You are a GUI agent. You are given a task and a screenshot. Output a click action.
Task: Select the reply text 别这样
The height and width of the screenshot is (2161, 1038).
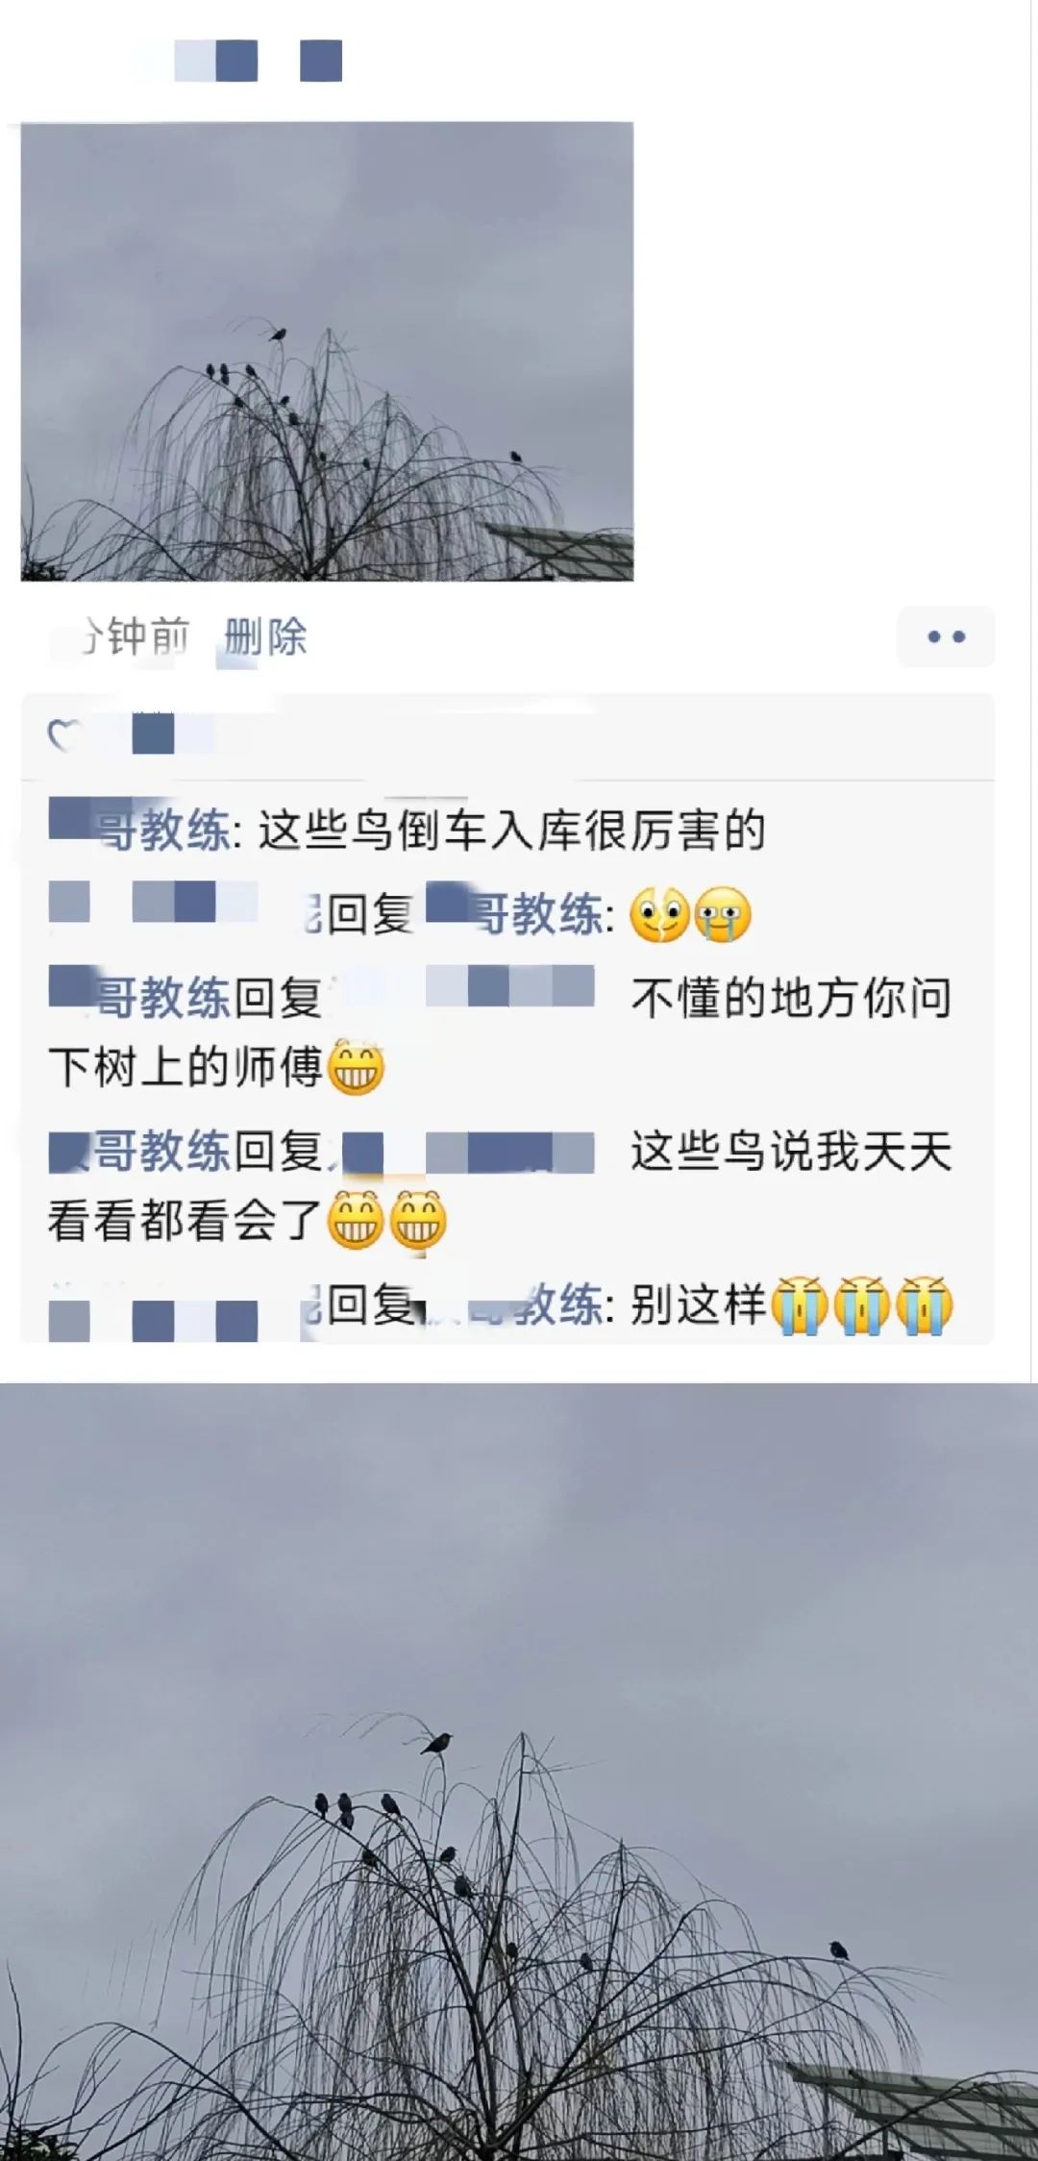coord(698,1305)
